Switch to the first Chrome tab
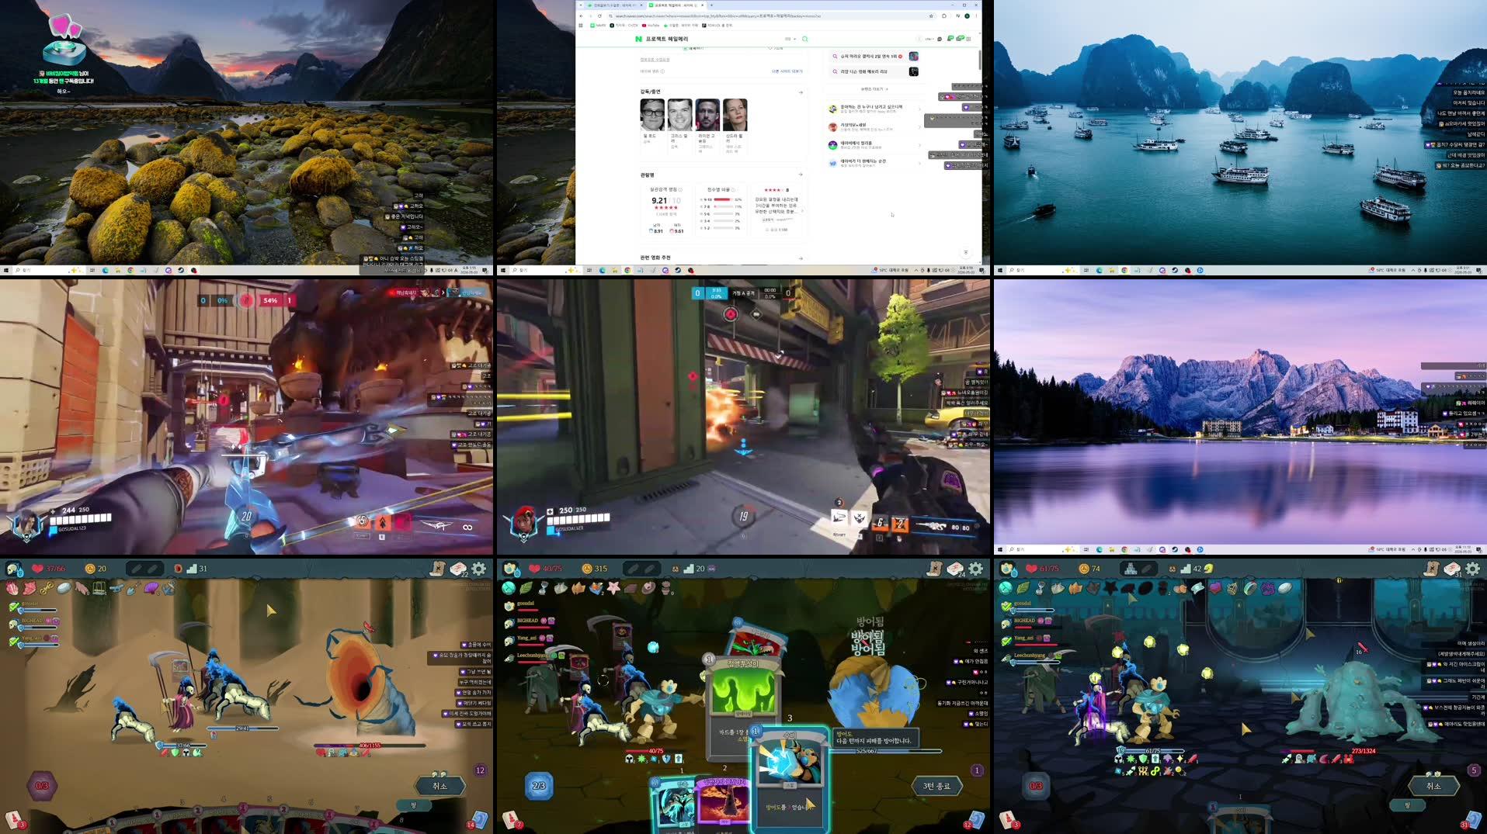 pyautogui.click(x=615, y=5)
